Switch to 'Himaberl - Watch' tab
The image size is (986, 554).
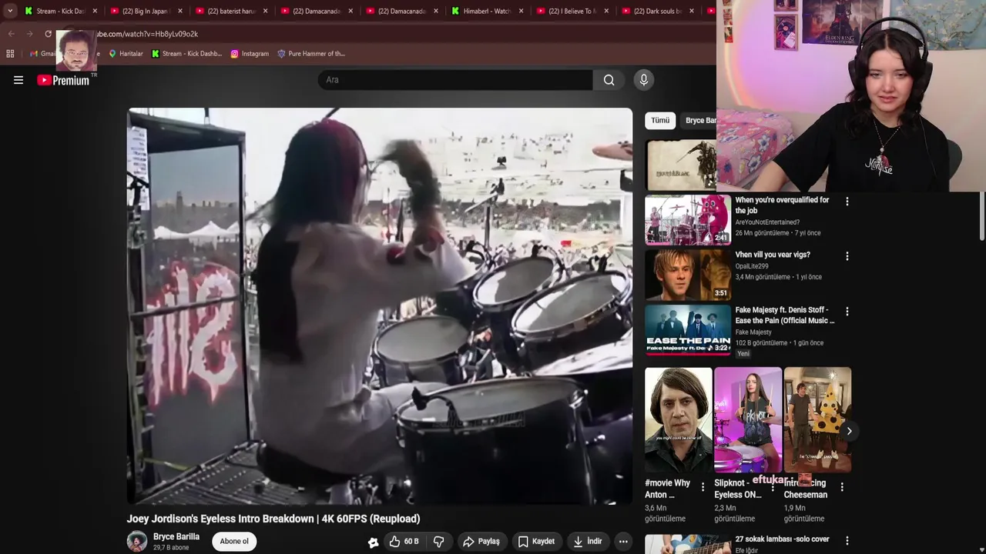[487, 11]
